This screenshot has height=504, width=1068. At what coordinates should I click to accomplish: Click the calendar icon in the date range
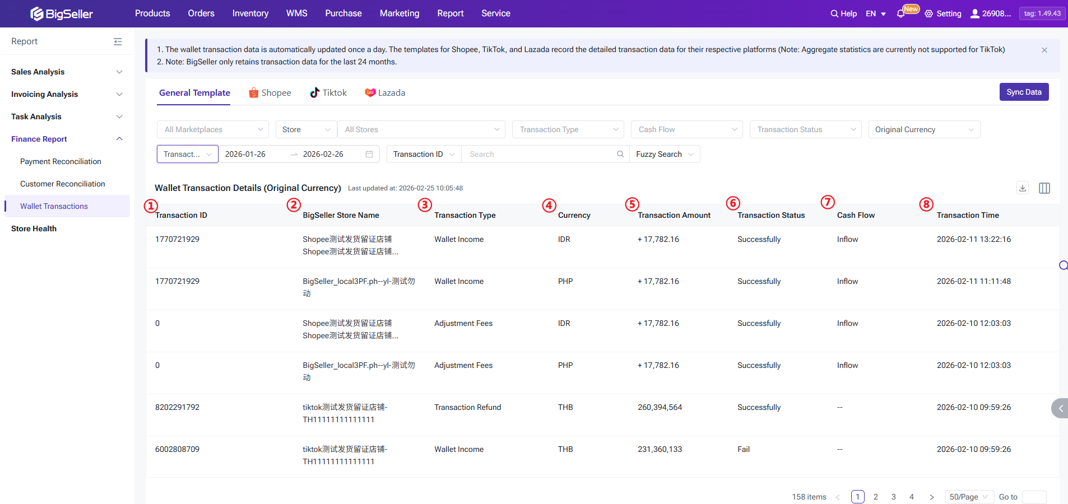[x=369, y=153]
